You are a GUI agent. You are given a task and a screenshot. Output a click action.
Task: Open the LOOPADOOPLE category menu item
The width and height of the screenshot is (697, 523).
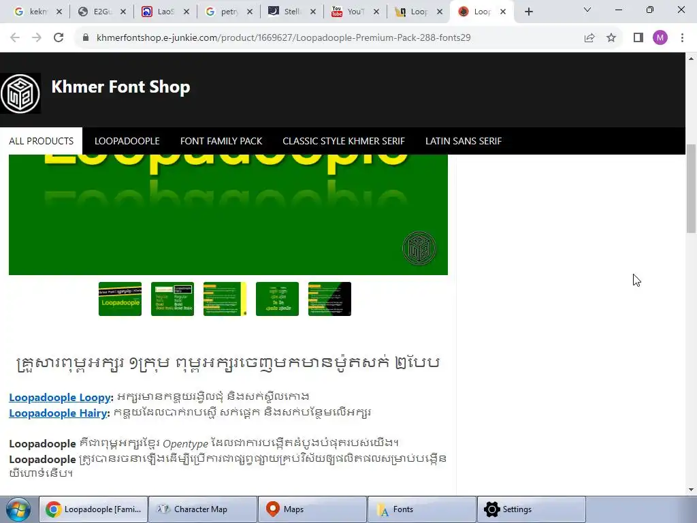(x=127, y=141)
